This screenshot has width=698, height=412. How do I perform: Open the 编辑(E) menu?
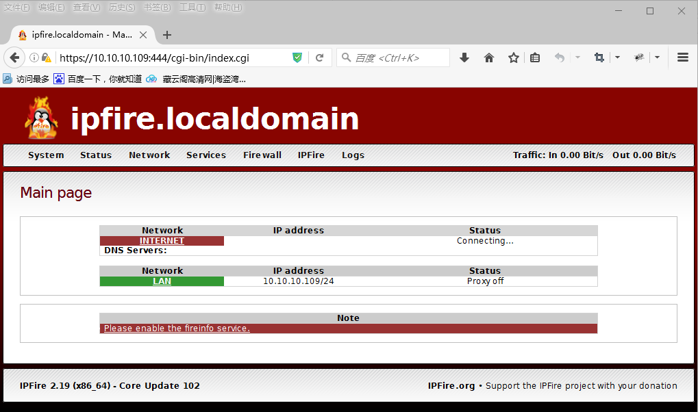pos(51,8)
